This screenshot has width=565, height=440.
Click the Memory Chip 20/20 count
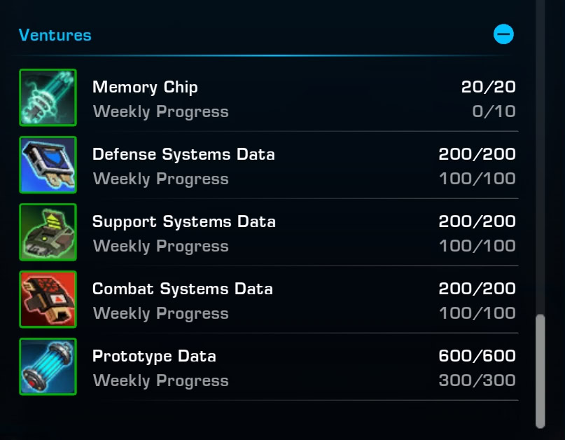click(x=488, y=87)
